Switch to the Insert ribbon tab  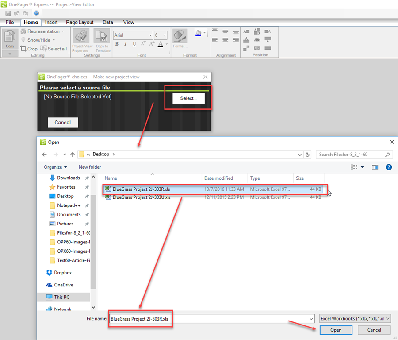[x=51, y=22]
